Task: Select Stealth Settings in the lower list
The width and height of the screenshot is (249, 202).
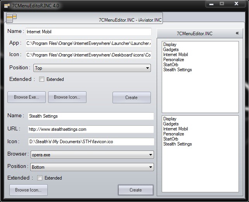Action: 177,144
